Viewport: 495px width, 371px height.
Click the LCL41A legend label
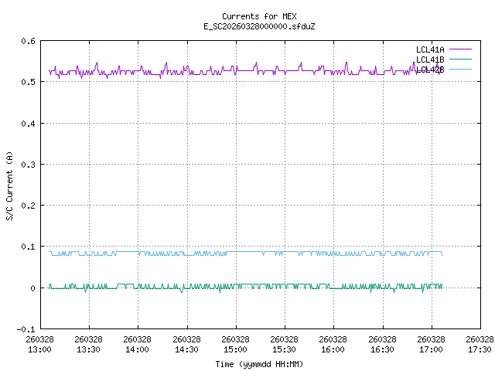(429, 49)
